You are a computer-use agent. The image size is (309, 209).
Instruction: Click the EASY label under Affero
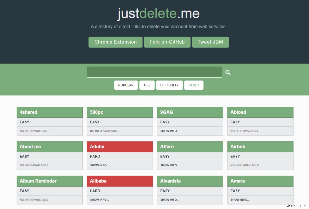tap(165, 157)
